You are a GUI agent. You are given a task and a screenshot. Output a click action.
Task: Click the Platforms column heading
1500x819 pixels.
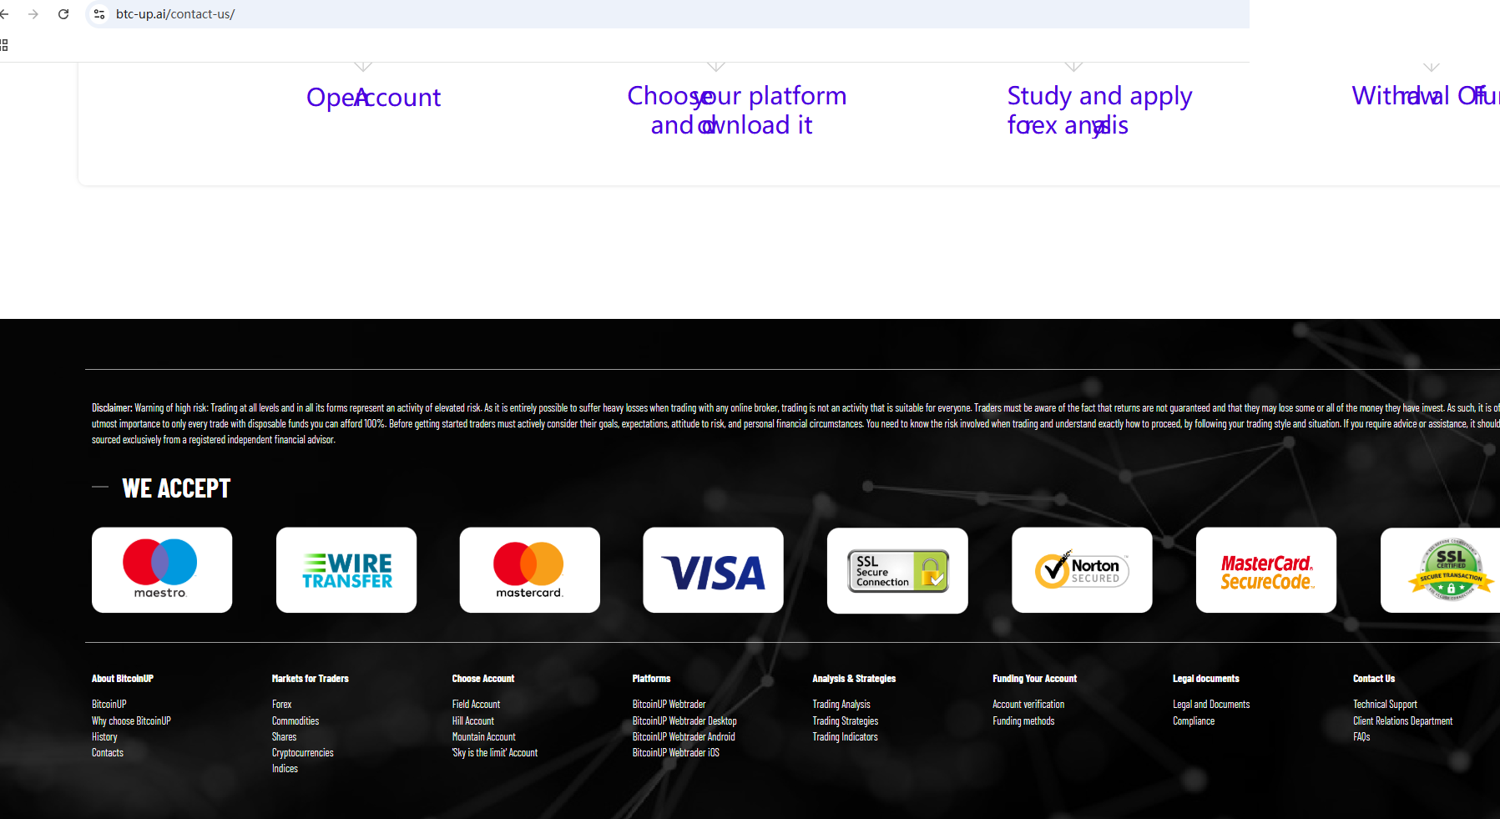[651, 679]
